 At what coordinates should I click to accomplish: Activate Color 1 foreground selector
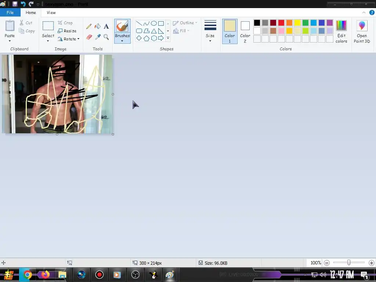pyautogui.click(x=229, y=32)
